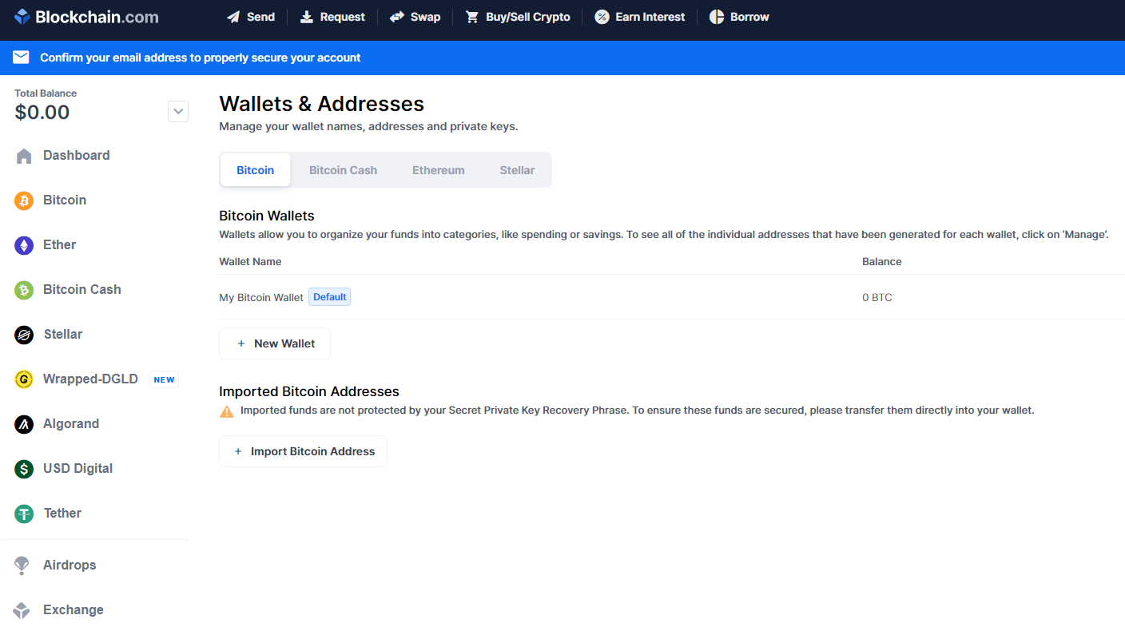Click the Swap arrows icon
1125x627 pixels.
397,17
